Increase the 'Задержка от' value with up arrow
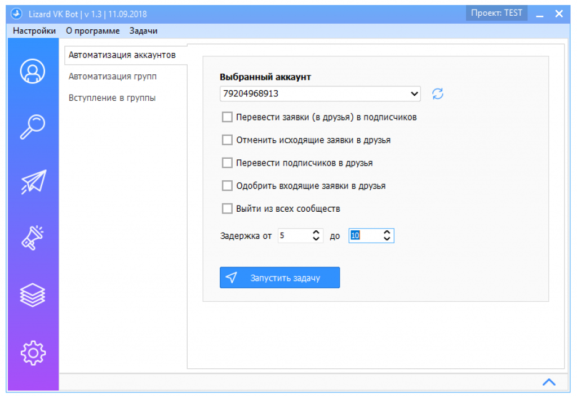 click(x=316, y=233)
